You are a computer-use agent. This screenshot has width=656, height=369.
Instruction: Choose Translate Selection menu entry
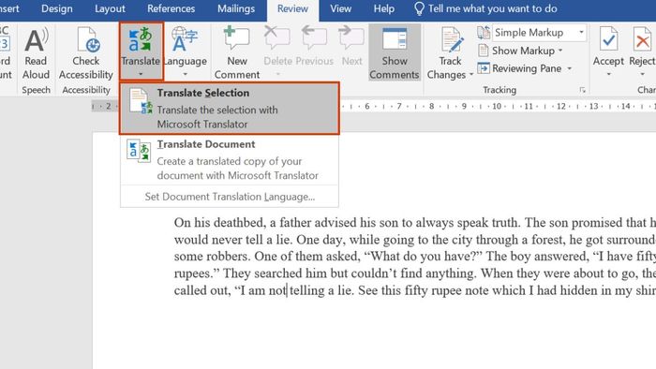[x=230, y=109]
